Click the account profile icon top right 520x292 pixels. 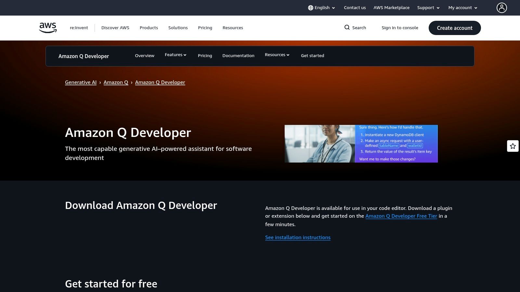[501, 7]
